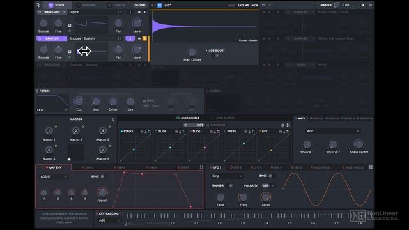This screenshot has height=230, width=409.
Task: Select the LFO 1 tab
Action: [x=216, y=167]
